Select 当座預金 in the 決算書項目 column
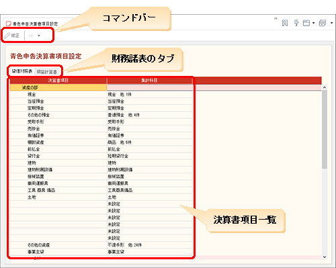This screenshot has width=336, height=268. click(36, 101)
